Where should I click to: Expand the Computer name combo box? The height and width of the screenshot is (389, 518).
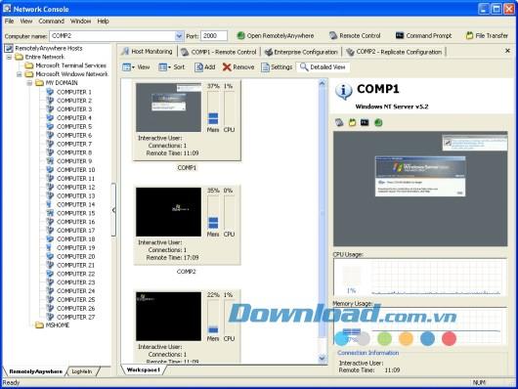179,36
